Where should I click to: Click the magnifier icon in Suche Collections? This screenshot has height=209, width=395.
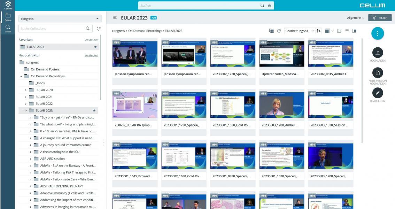click(88, 29)
